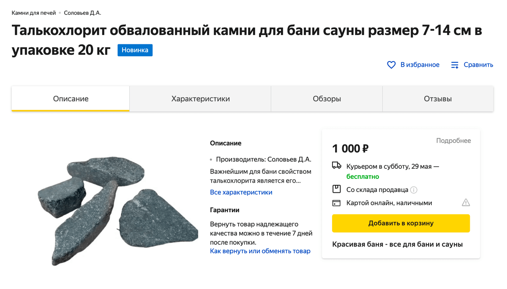The height and width of the screenshot is (289, 507).
Task: Open the Отзывы tab
Action: coord(438,98)
